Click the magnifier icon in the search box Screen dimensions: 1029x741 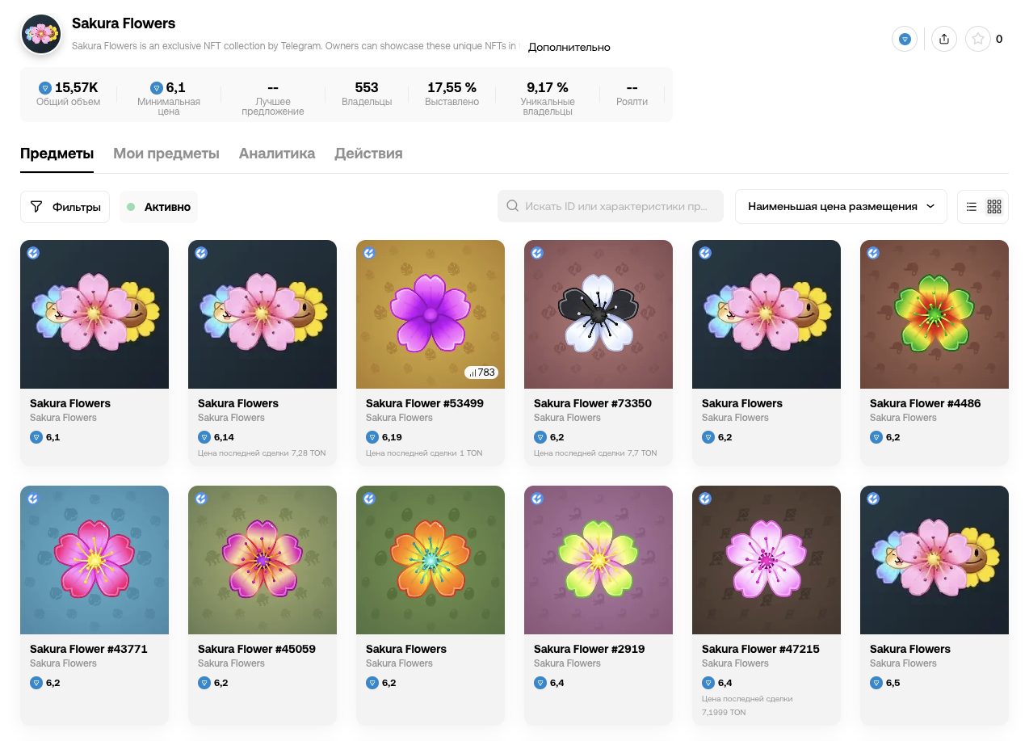click(512, 206)
